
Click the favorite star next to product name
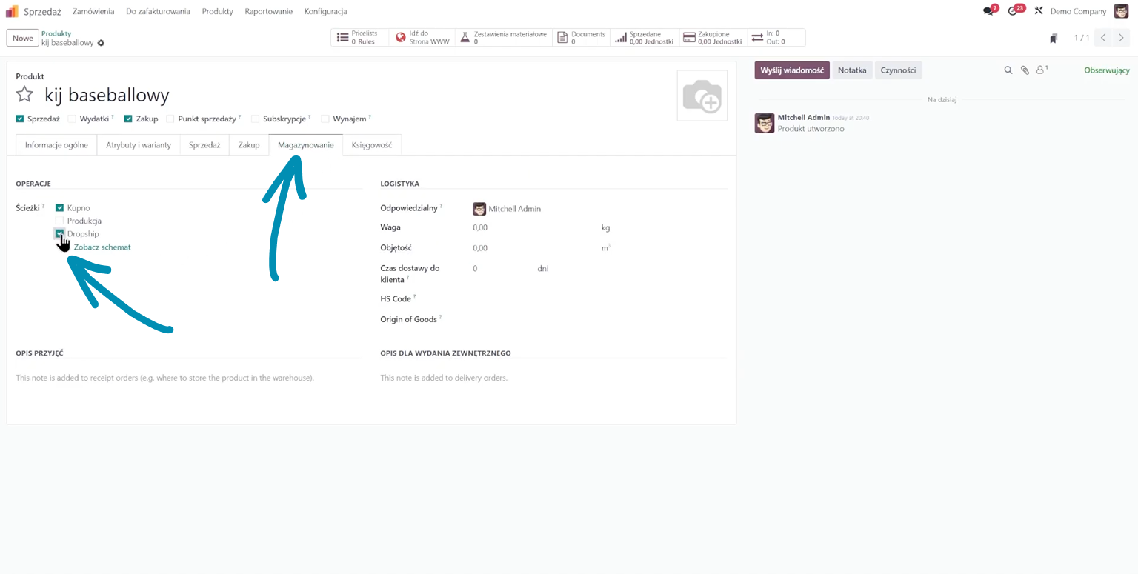25,95
